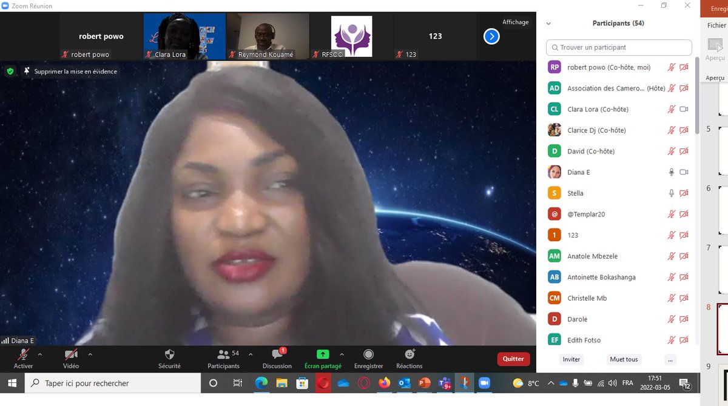The image size is (728, 406).
Task: Show next video thumbnails with blue arrow
Action: coord(491,36)
